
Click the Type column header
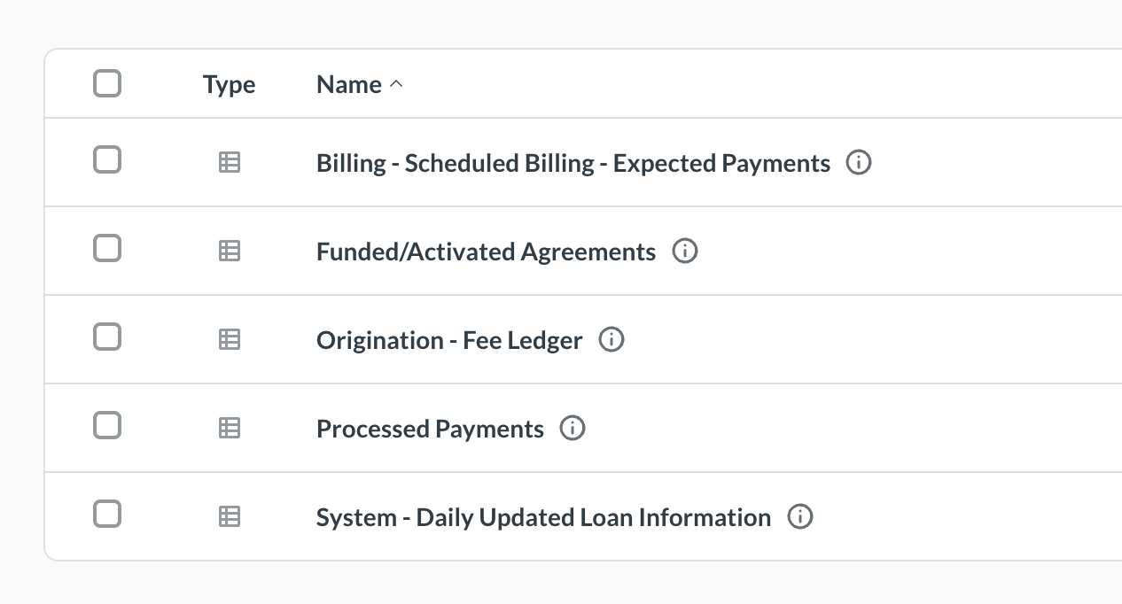click(x=229, y=85)
